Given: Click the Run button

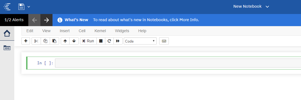Looking at the screenshot, I should (x=88, y=41).
